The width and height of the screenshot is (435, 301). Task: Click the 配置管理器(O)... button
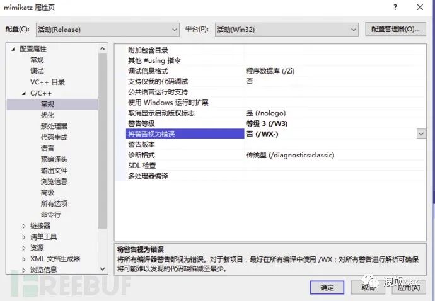395,29
